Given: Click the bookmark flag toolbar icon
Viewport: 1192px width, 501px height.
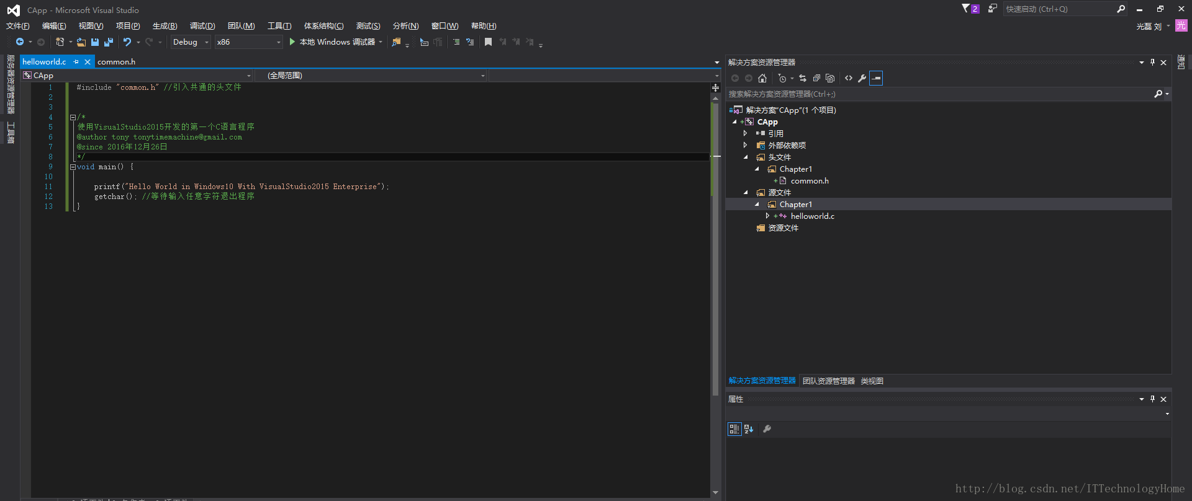Looking at the screenshot, I should tap(489, 42).
